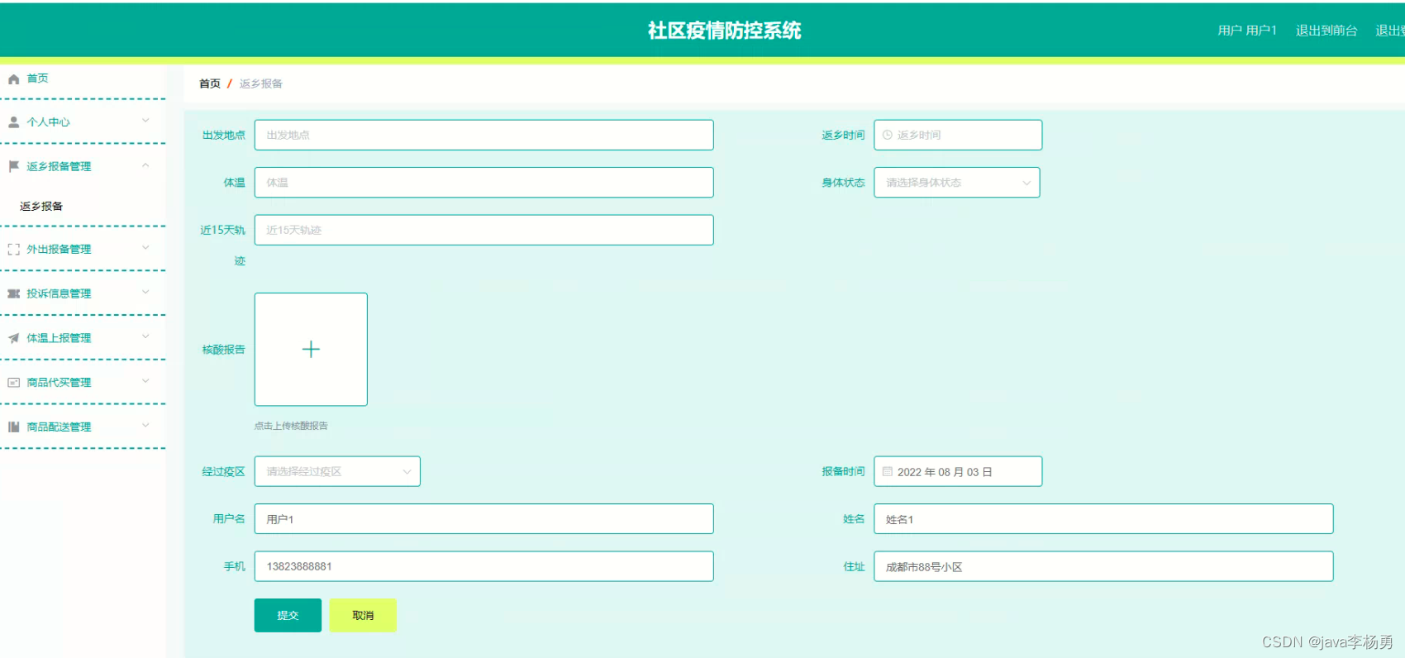This screenshot has height=658, width=1405.
Task: Click the 姓名 input field
Action: (x=1103, y=519)
